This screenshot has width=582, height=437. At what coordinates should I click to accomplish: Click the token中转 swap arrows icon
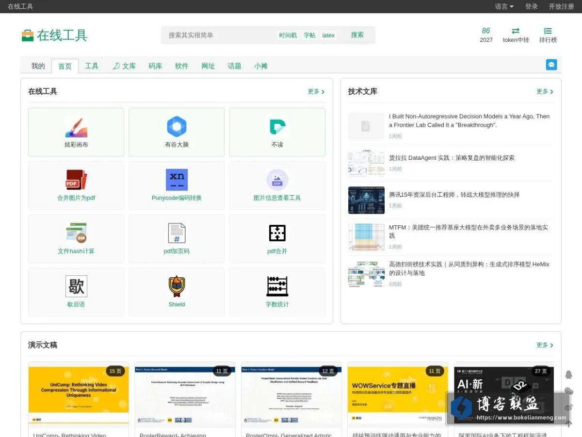(516, 31)
